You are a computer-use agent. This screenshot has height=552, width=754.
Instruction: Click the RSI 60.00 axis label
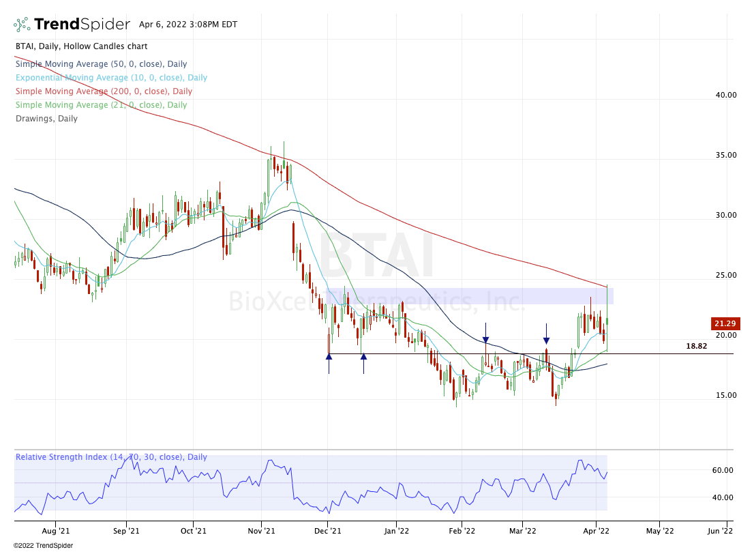tap(722, 470)
